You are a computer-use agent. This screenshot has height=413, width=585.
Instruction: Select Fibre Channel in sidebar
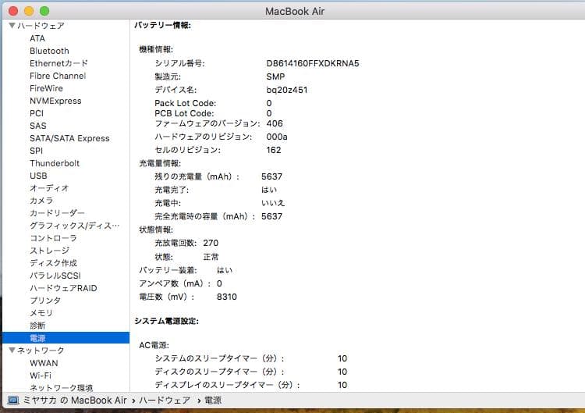58,76
